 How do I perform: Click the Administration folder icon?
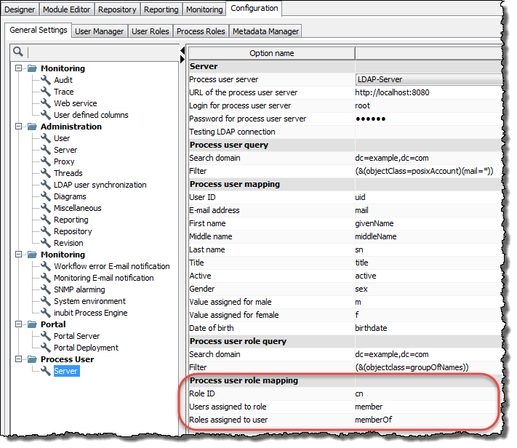tap(32, 127)
